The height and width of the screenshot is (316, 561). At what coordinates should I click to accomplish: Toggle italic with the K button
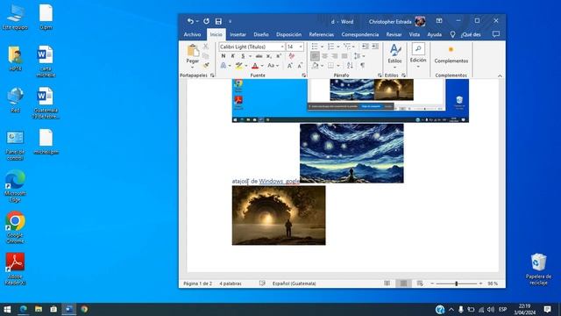233,56
